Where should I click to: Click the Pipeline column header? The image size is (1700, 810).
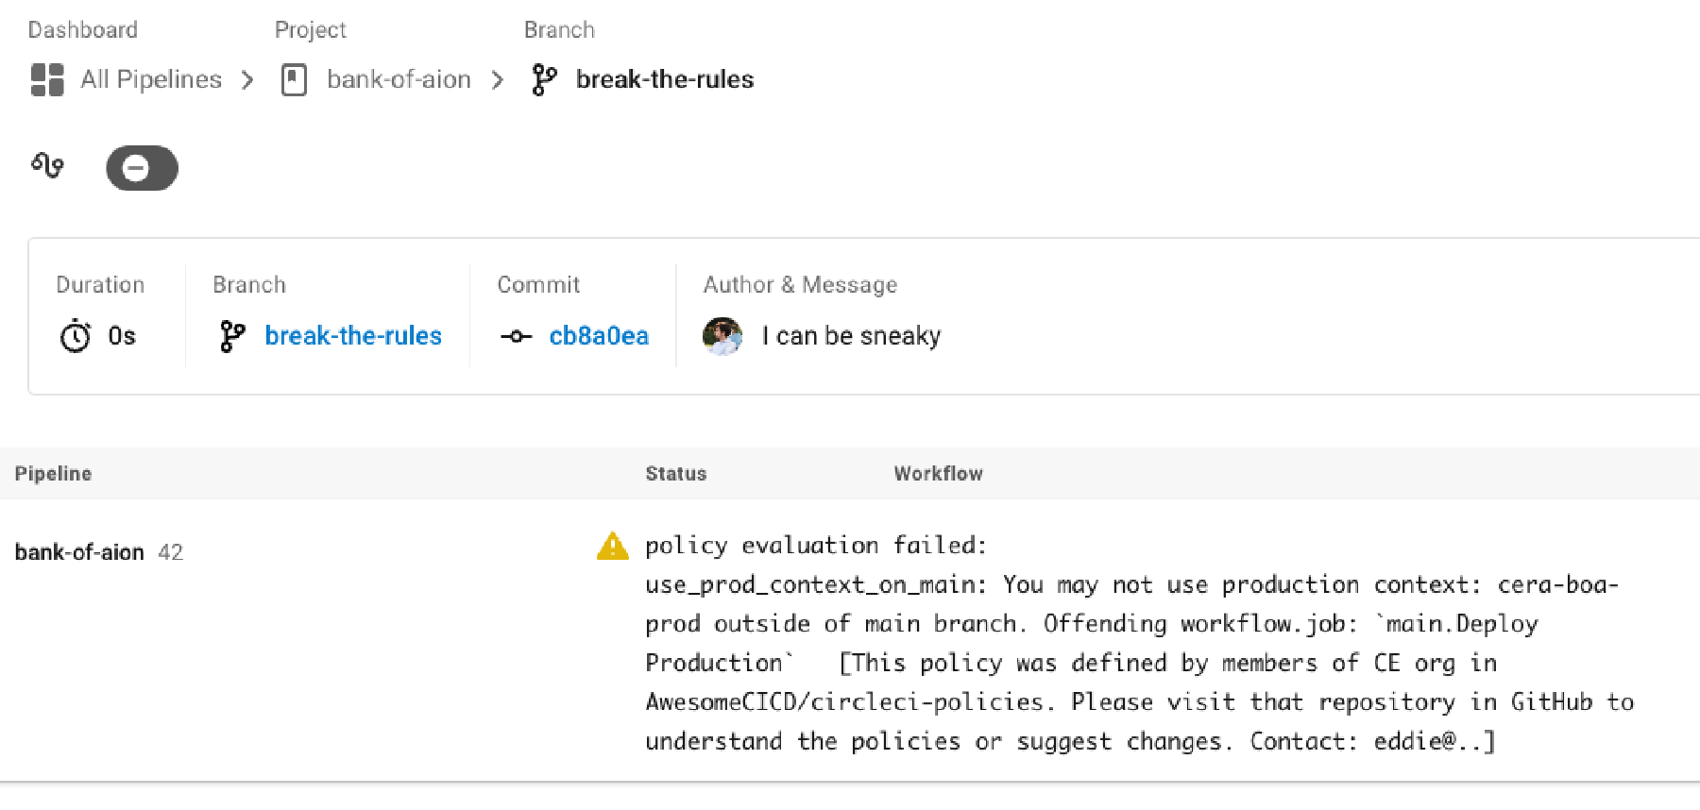click(53, 473)
